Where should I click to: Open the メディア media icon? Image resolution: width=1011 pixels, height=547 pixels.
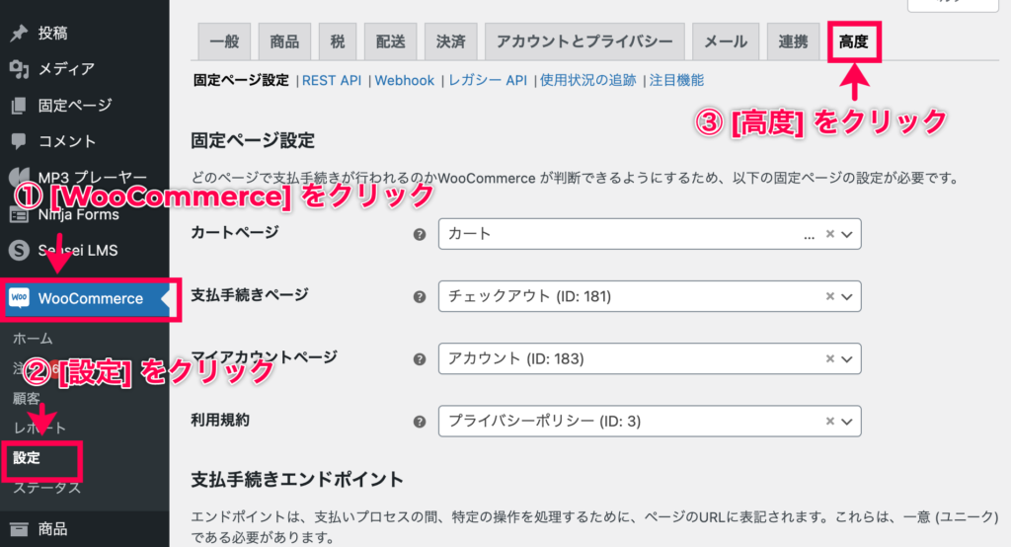(19, 69)
